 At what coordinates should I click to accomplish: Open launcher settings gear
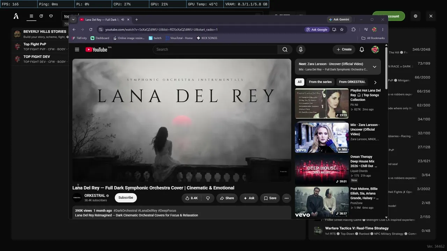(x=416, y=16)
